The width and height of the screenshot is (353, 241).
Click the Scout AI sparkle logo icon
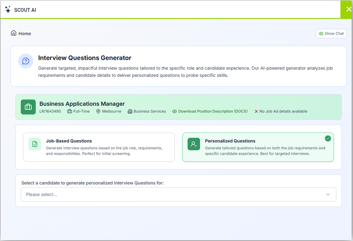(x=8, y=9)
